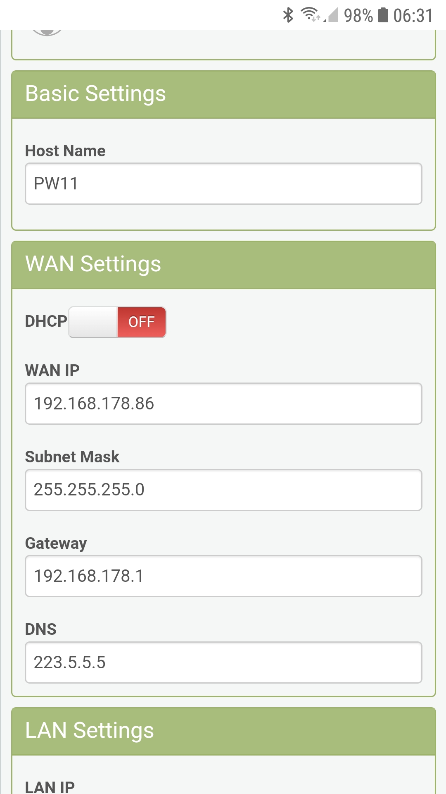Focus the Host Name field containing PW11

223,184
